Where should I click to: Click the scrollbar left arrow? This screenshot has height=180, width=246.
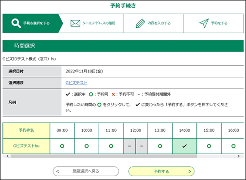click(x=8, y=156)
